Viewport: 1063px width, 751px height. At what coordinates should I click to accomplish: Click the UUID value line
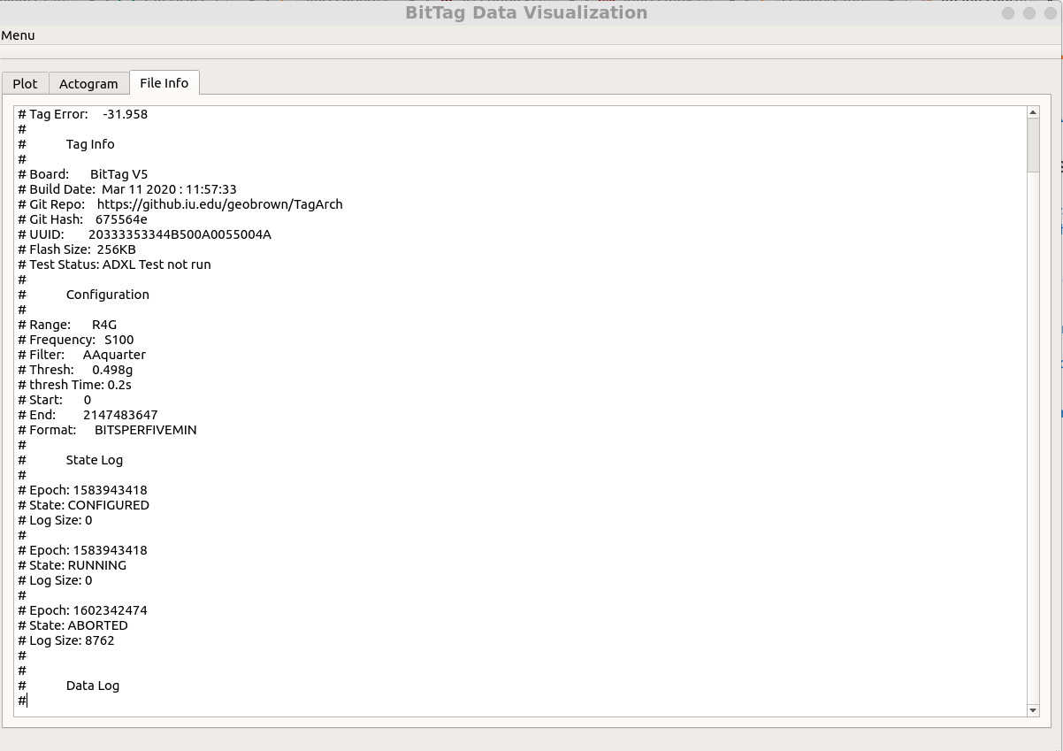coord(144,234)
